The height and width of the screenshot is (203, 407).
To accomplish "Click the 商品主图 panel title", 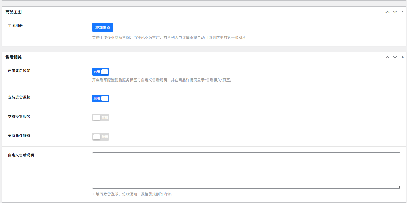I will coord(14,12).
